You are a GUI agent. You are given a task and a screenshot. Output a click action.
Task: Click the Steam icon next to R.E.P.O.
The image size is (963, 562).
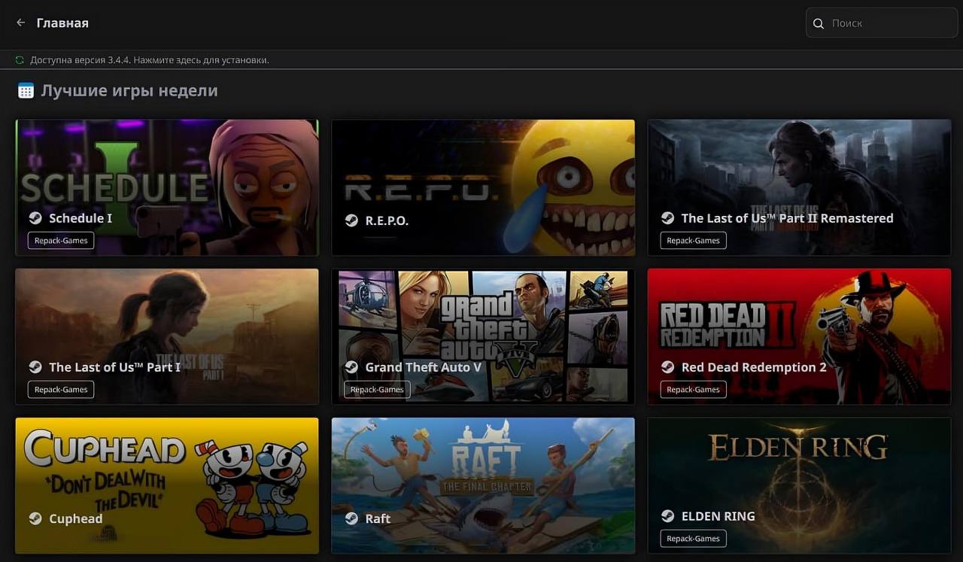click(x=351, y=220)
